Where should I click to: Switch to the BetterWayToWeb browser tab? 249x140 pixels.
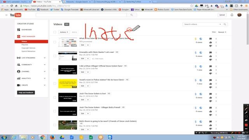(x=137, y=2)
